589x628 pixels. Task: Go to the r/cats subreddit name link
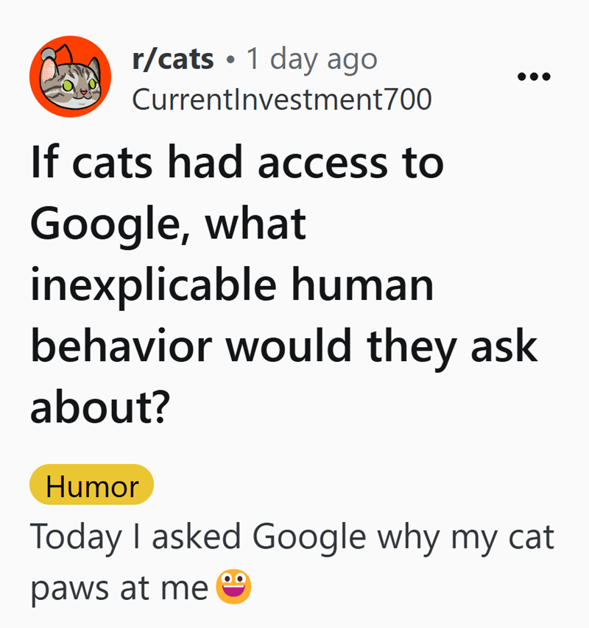(x=173, y=59)
